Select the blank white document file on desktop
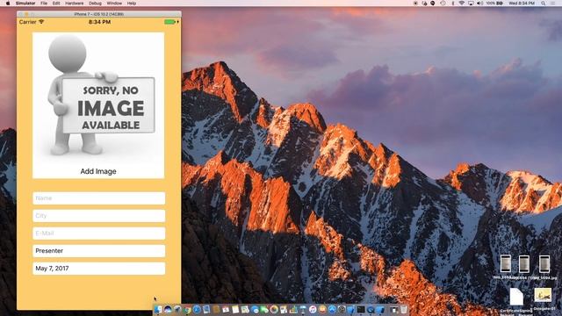Image resolution: width=562 pixels, height=316 pixels. 516,297
